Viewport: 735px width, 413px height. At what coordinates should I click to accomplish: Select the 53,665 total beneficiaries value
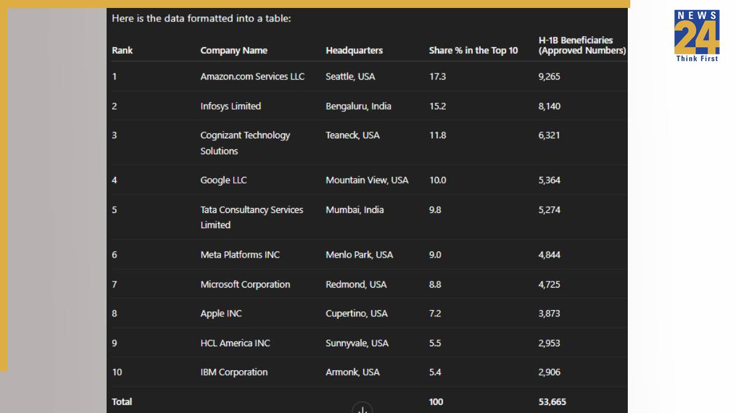[x=552, y=402]
